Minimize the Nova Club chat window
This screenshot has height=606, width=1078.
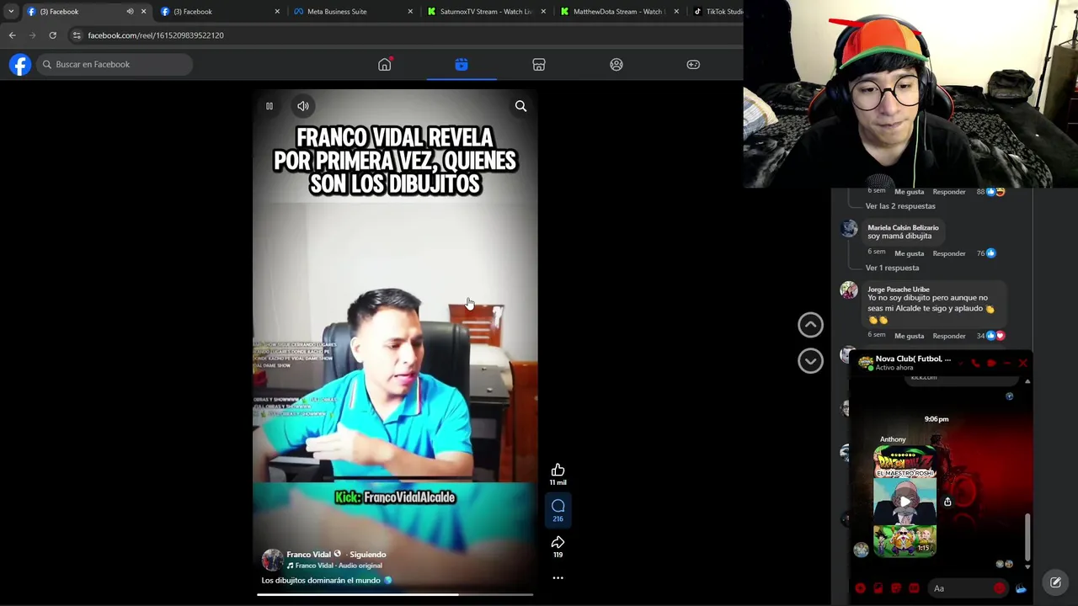click(x=1007, y=364)
